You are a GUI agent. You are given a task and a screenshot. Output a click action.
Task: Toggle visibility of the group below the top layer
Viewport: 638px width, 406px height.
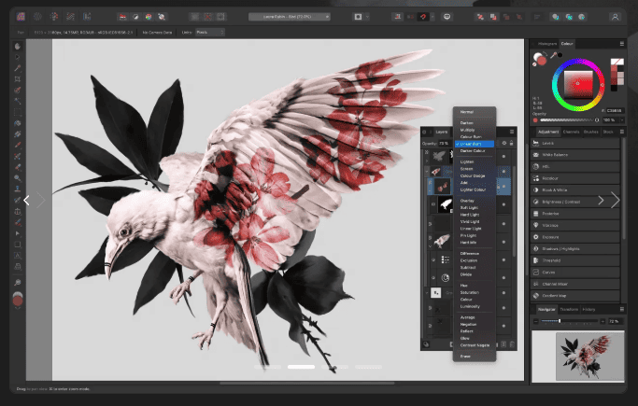pyautogui.click(x=503, y=171)
